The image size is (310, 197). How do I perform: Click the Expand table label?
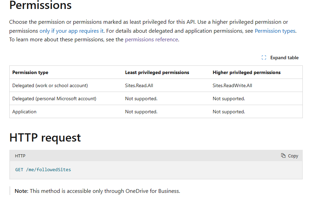coord(284,58)
